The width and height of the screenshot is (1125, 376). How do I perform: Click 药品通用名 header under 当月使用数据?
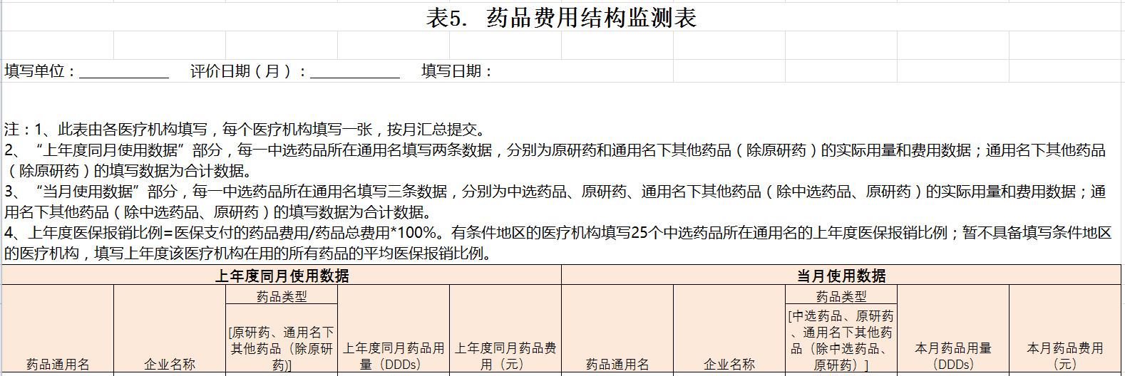617,364
